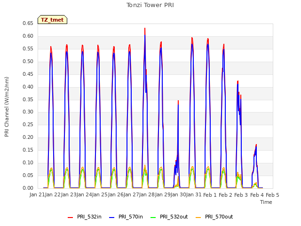
Task: Click the Jan 26 x-axis tick label
Action: click(115, 195)
